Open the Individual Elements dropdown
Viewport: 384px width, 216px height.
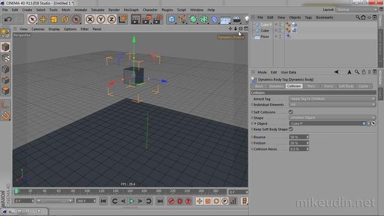coord(332,104)
